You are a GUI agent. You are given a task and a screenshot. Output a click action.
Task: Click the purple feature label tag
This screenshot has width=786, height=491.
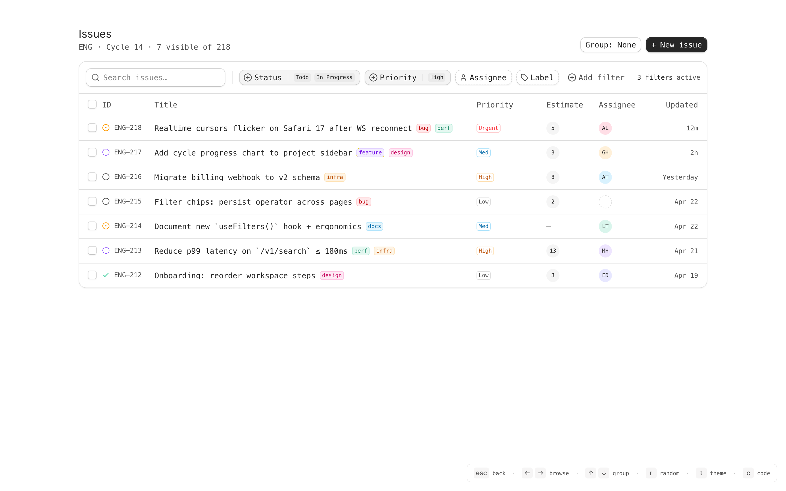370,153
